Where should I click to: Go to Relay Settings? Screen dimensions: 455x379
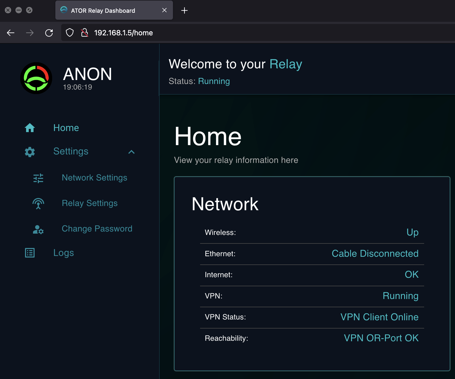tap(90, 203)
